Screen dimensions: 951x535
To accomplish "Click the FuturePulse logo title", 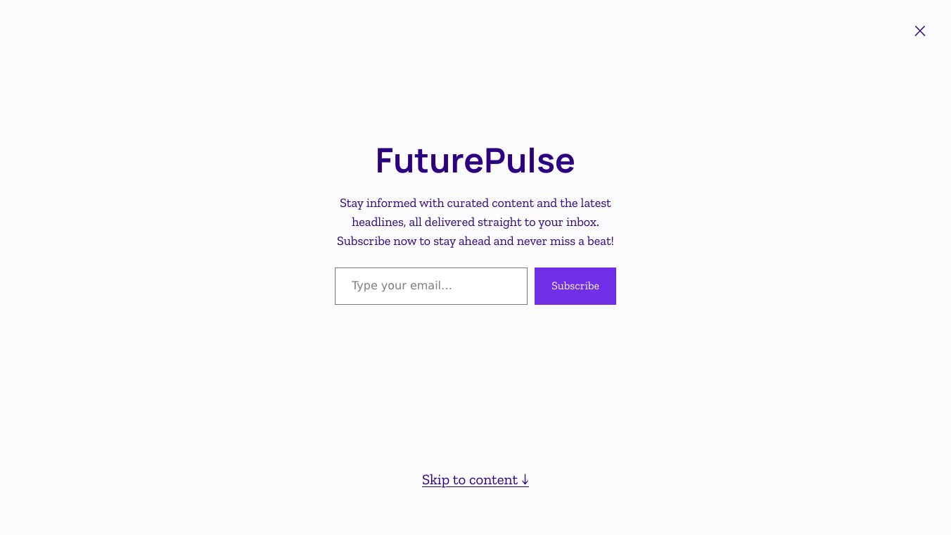I will pyautogui.click(x=475, y=160).
